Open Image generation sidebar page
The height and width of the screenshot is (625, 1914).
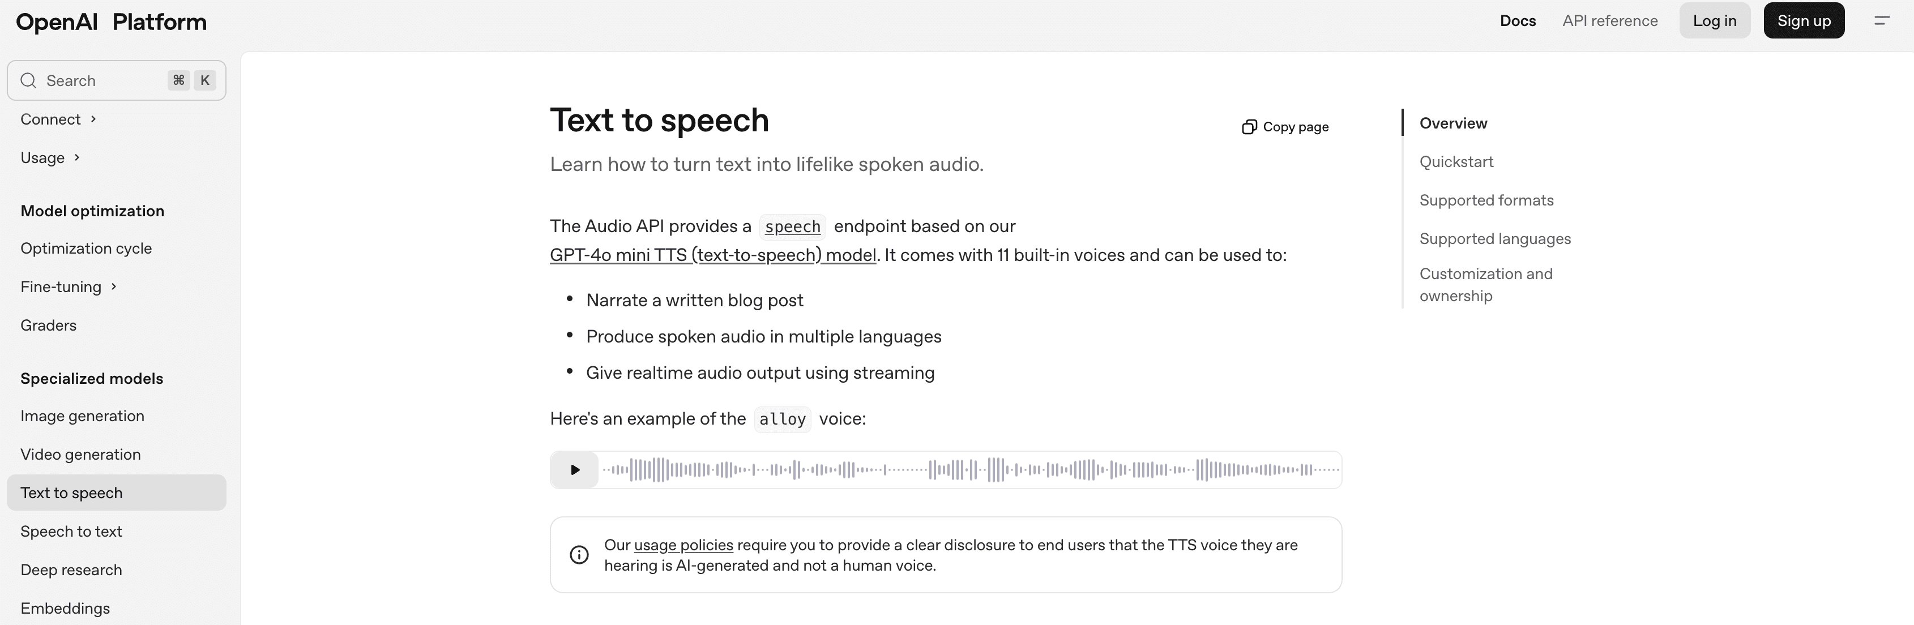pos(83,416)
